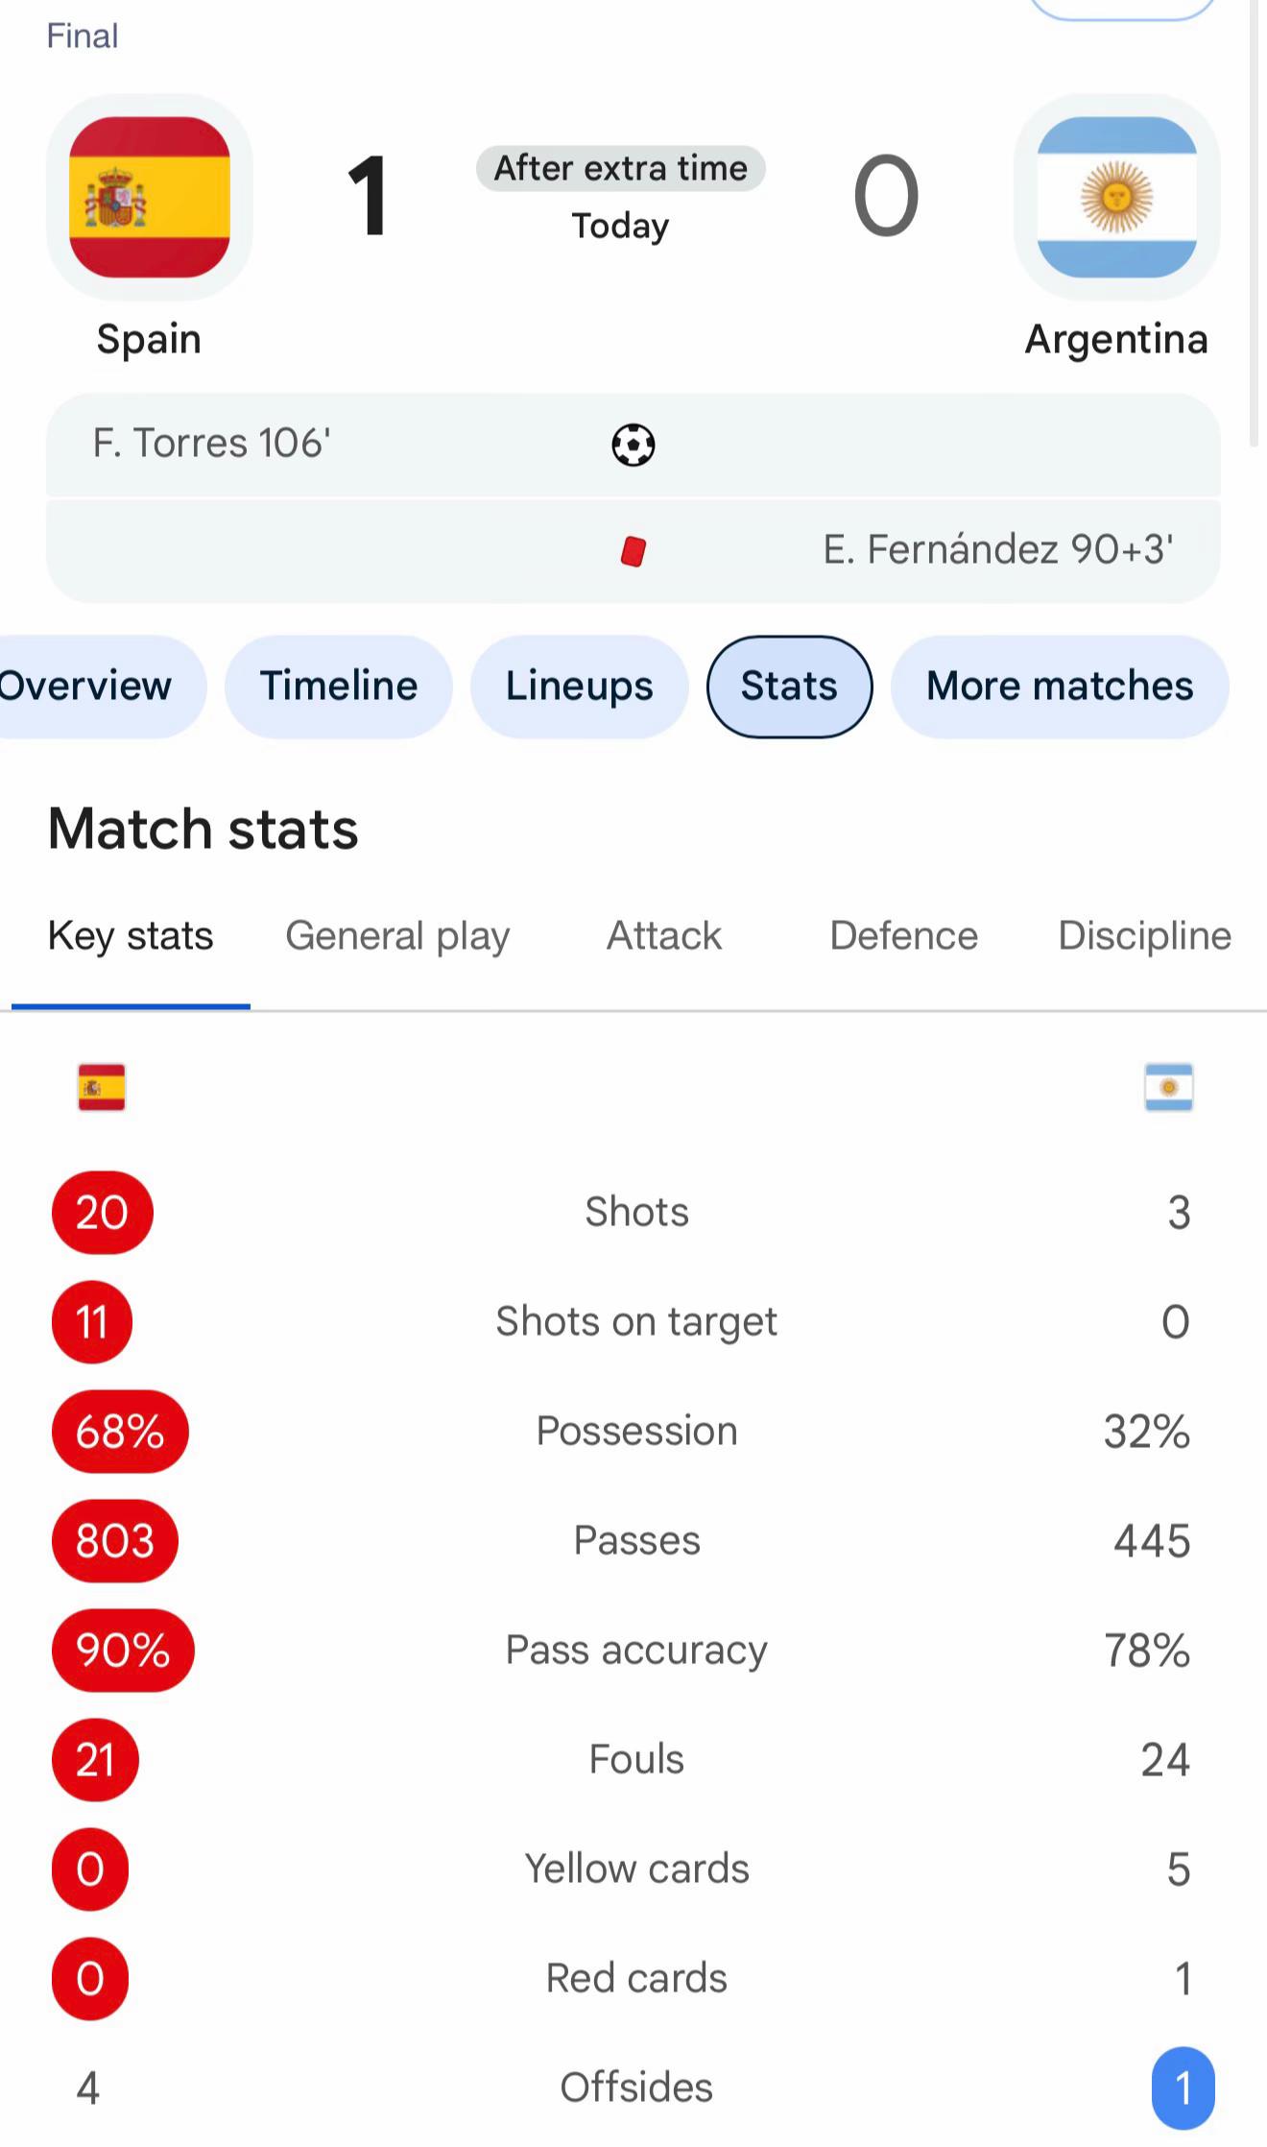Viewport: 1267px width, 2147px height.
Task: Open the More matches chip
Action: (1060, 687)
